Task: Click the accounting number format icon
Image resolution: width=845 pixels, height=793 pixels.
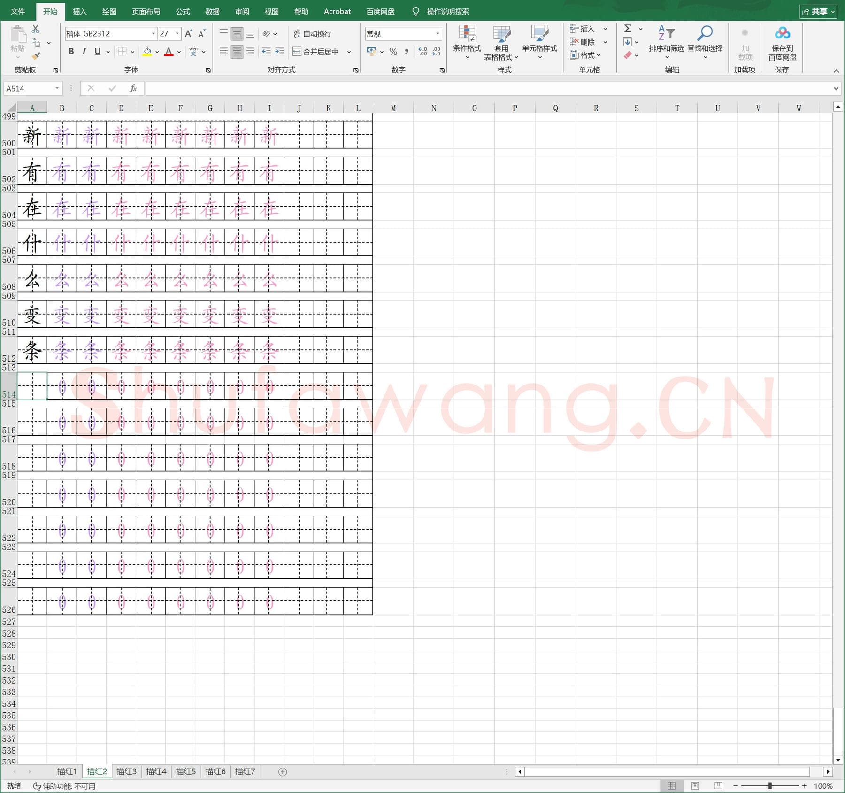Action: (371, 51)
